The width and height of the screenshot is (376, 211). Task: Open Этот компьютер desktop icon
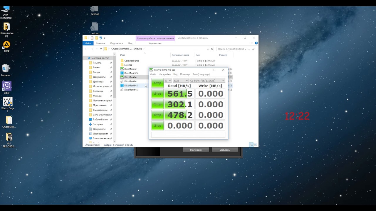(6, 12)
